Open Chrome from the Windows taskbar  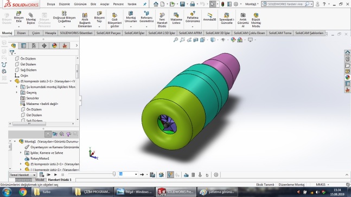[x=23, y=192]
